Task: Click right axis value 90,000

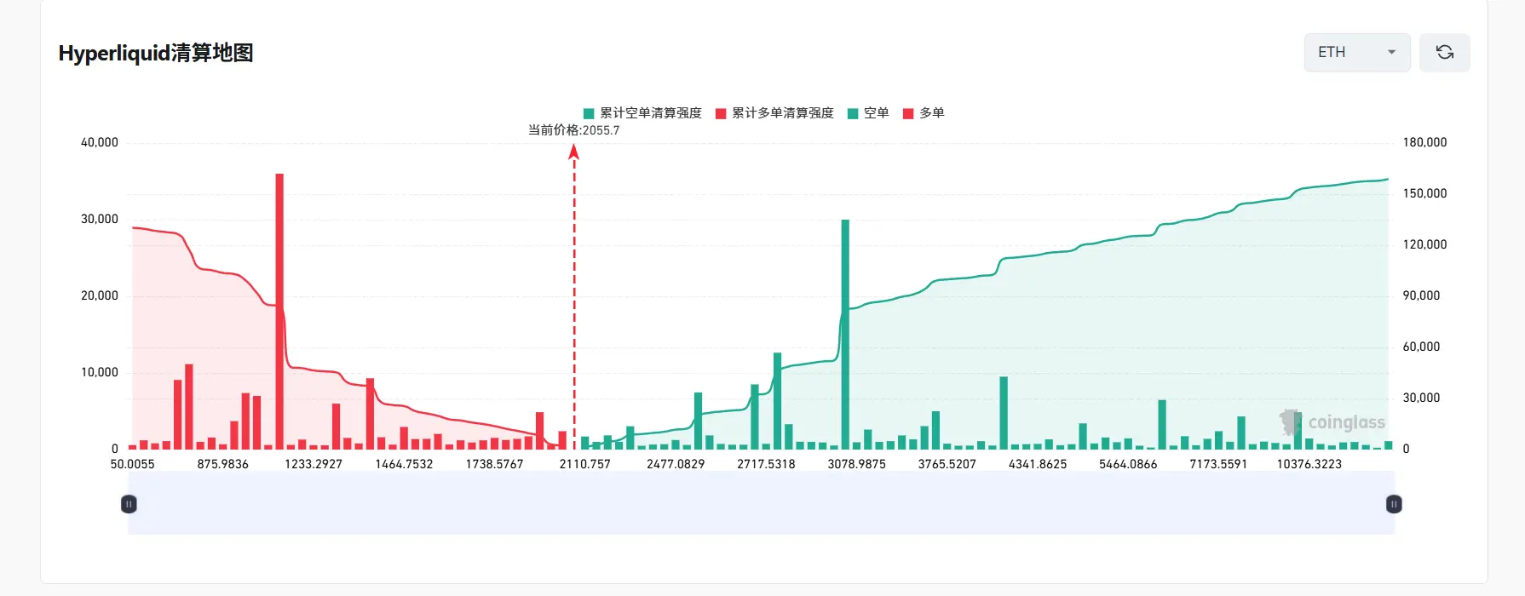Action: click(1421, 295)
